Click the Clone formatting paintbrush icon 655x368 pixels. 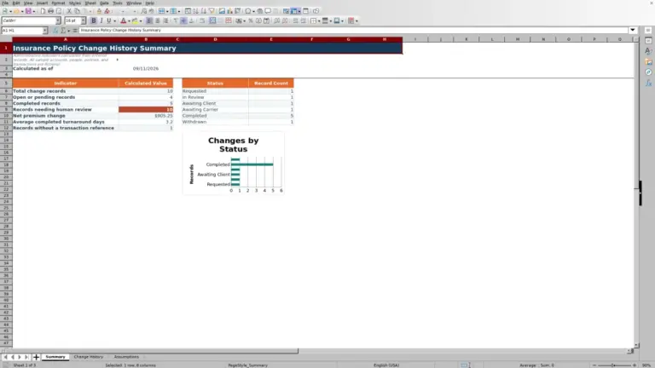pyautogui.click(x=99, y=11)
